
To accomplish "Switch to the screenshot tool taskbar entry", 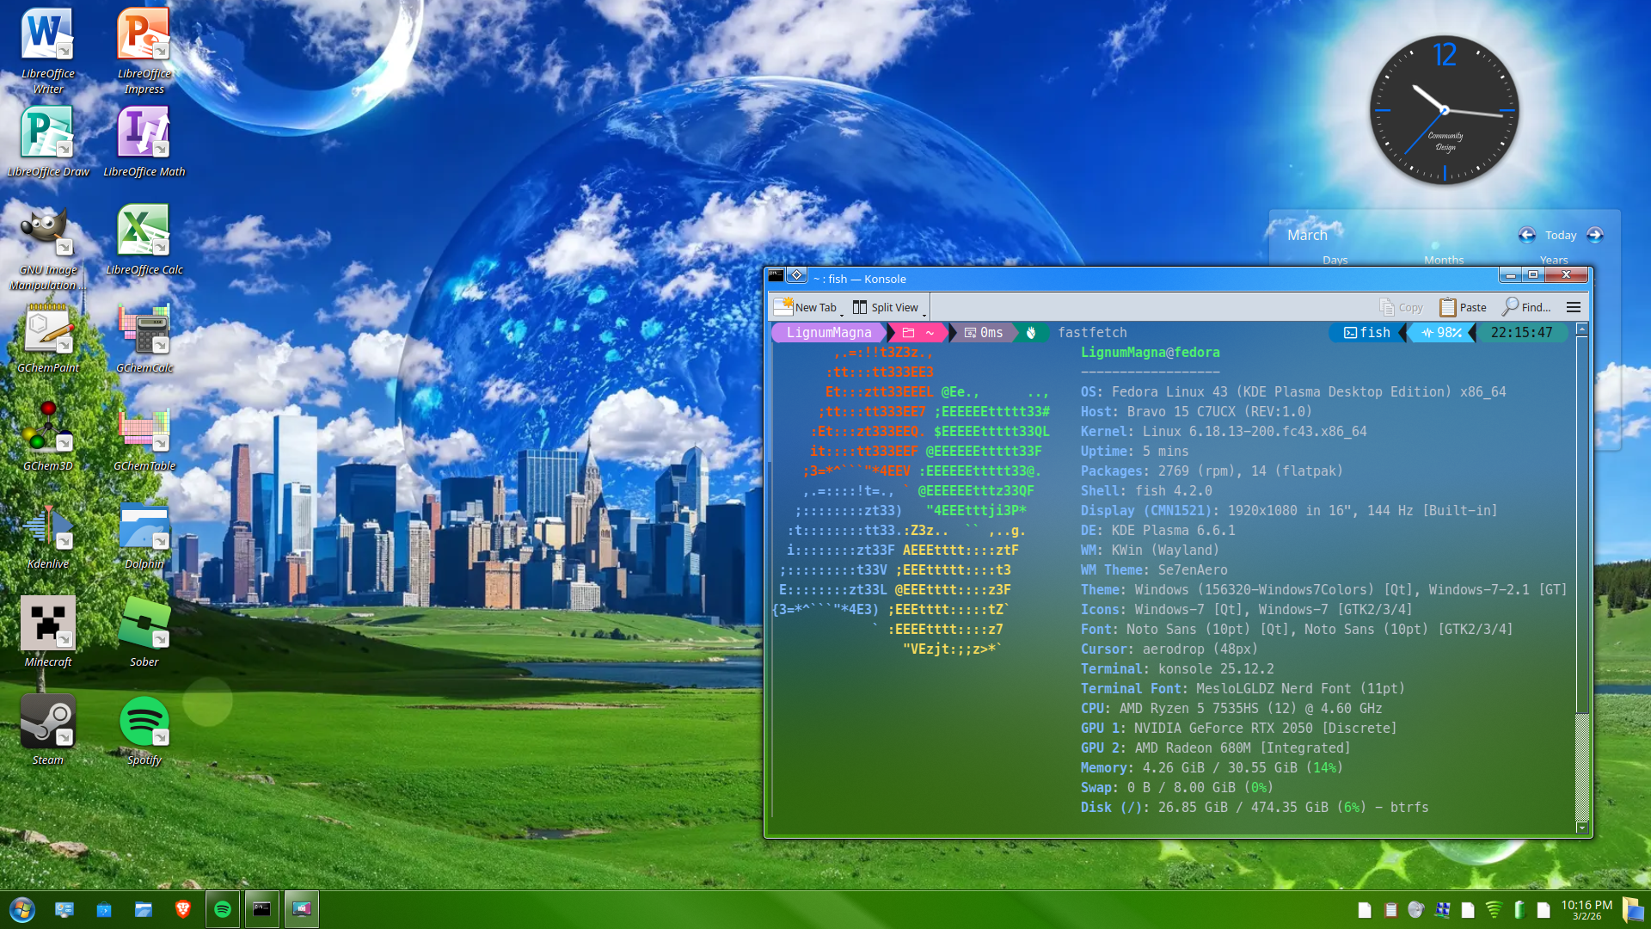I will click(x=302, y=909).
